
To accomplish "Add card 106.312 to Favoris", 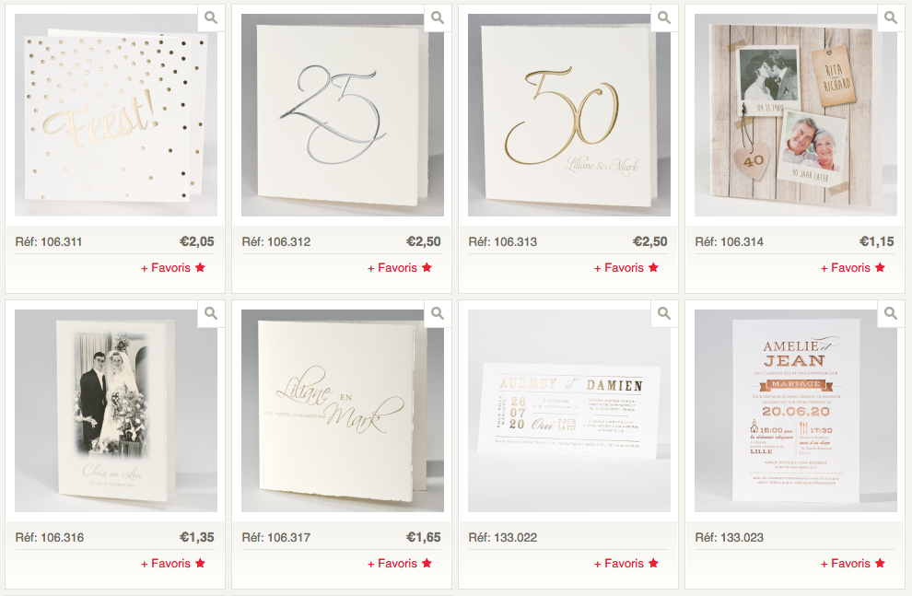I will pyautogui.click(x=400, y=267).
